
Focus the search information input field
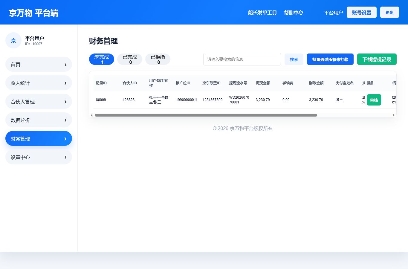[x=242, y=59]
